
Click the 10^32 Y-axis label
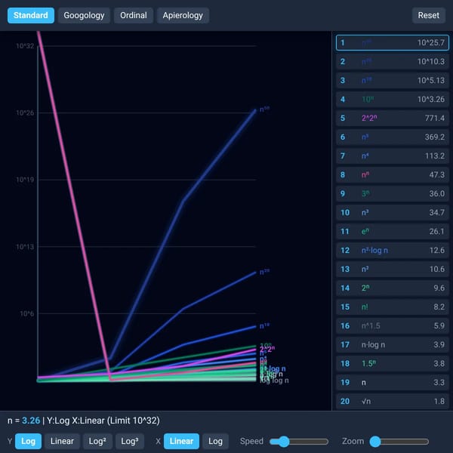[x=25, y=46]
